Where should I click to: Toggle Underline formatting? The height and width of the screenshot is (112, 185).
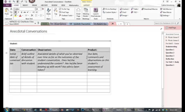tap(21, 12)
